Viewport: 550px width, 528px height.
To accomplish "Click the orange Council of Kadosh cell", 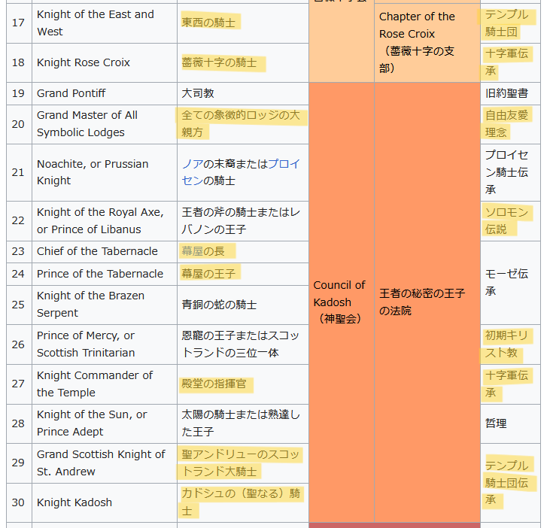I will click(x=340, y=301).
